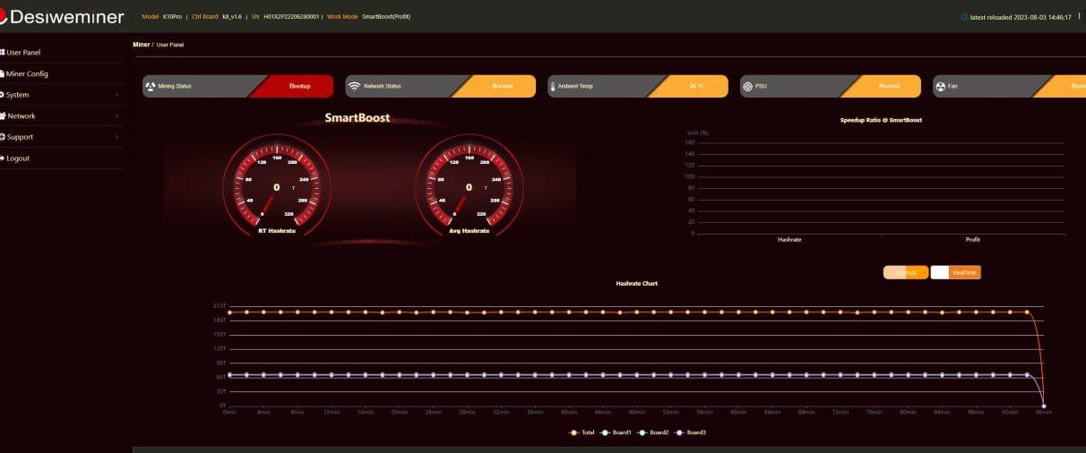This screenshot has width=1086, height=453.
Task: Click the Normal network status badge
Action: 502,86
